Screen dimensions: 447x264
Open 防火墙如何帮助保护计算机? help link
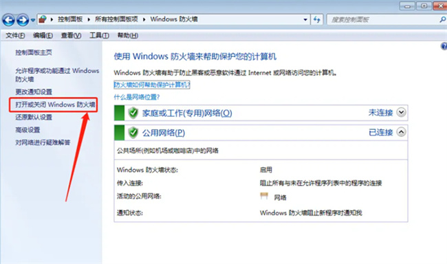tap(152, 85)
